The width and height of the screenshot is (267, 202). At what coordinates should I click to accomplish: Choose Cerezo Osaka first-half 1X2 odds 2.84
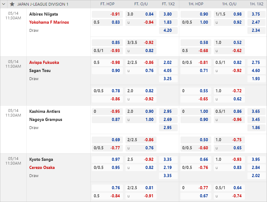pyautogui.click(x=256, y=167)
